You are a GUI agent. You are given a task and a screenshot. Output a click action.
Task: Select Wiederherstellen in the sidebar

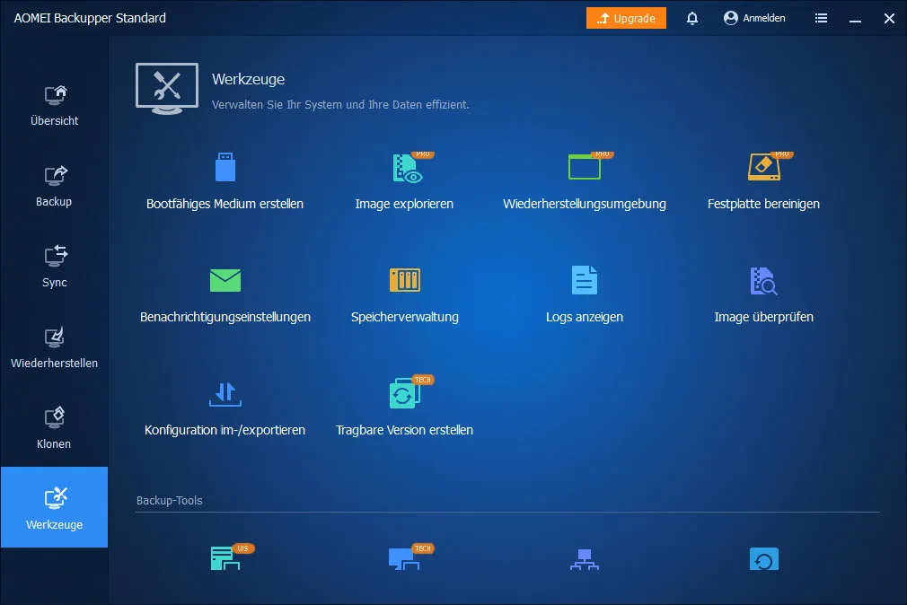[54, 346]
